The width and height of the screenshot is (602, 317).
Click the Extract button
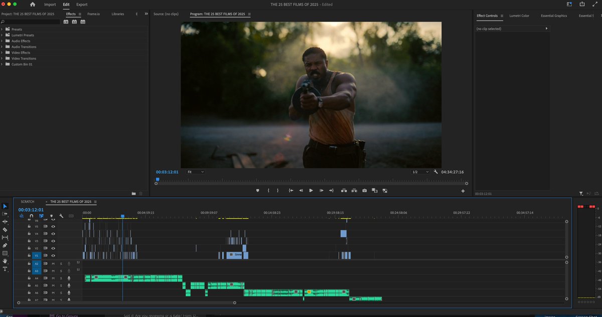(x=354, y=190)
